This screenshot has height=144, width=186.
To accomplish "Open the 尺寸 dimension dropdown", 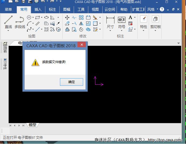I will tap(110, 31).
